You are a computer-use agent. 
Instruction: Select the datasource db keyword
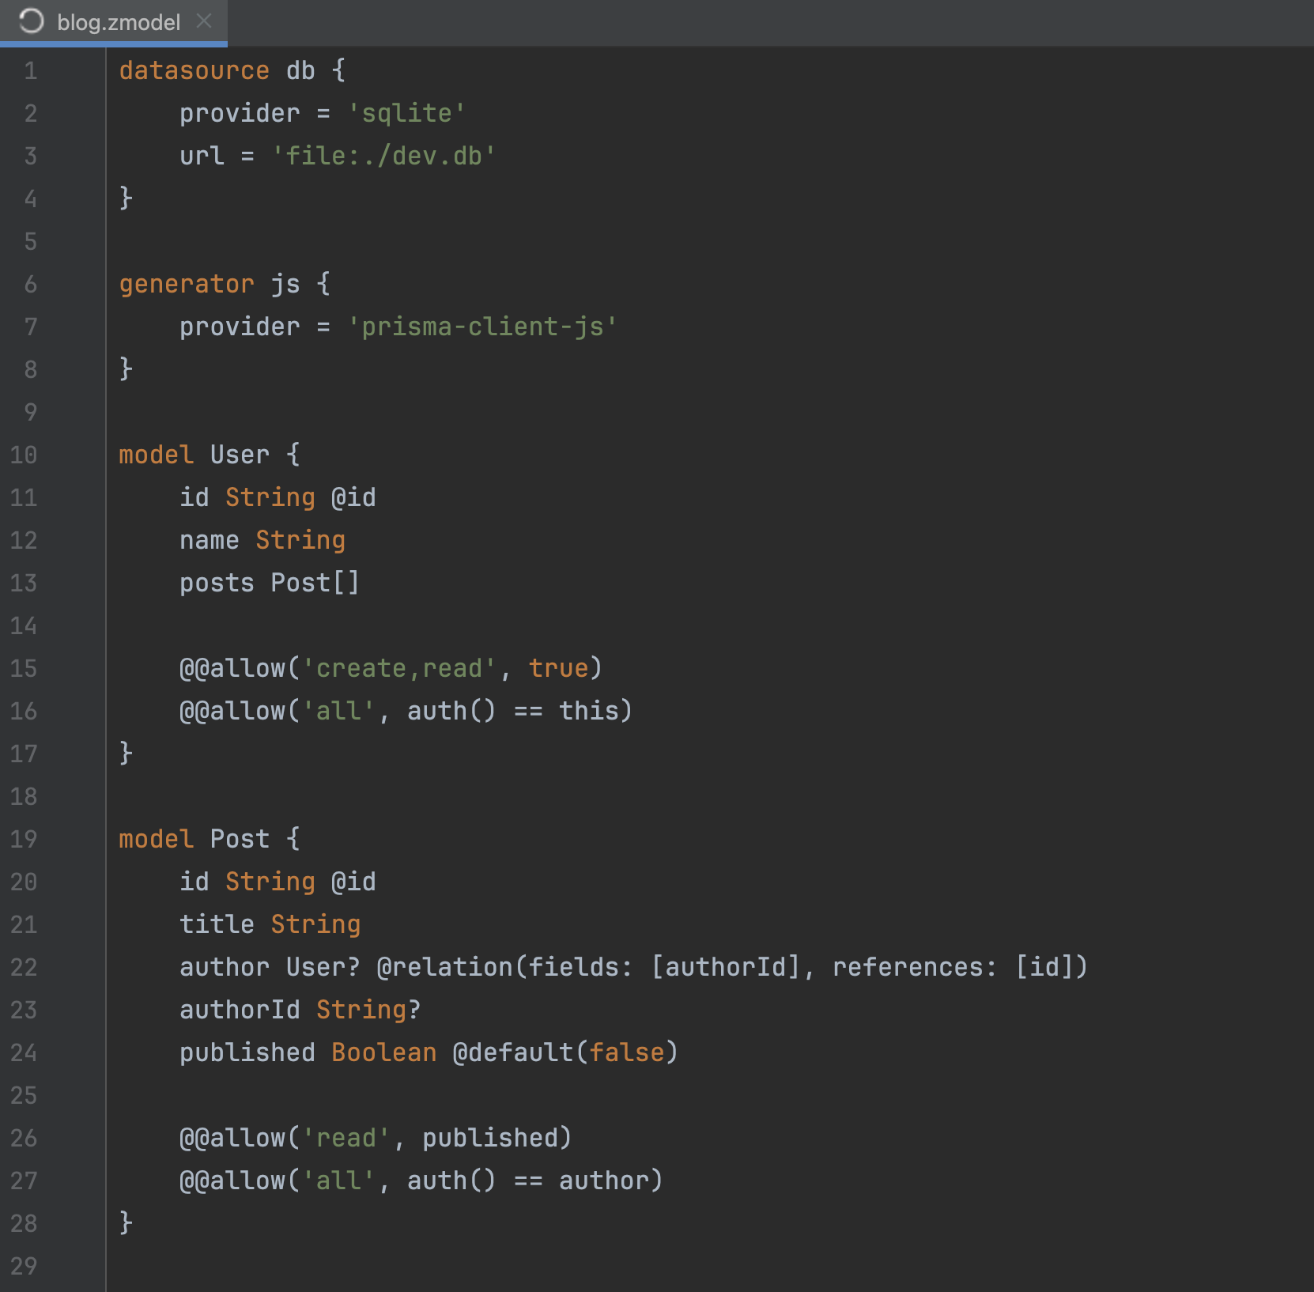pyautogui.click(x=217, y=70)
